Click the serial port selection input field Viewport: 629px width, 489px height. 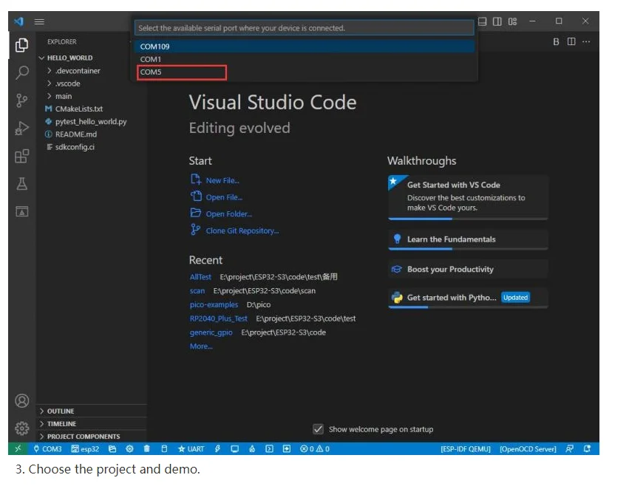coord(304,28)
